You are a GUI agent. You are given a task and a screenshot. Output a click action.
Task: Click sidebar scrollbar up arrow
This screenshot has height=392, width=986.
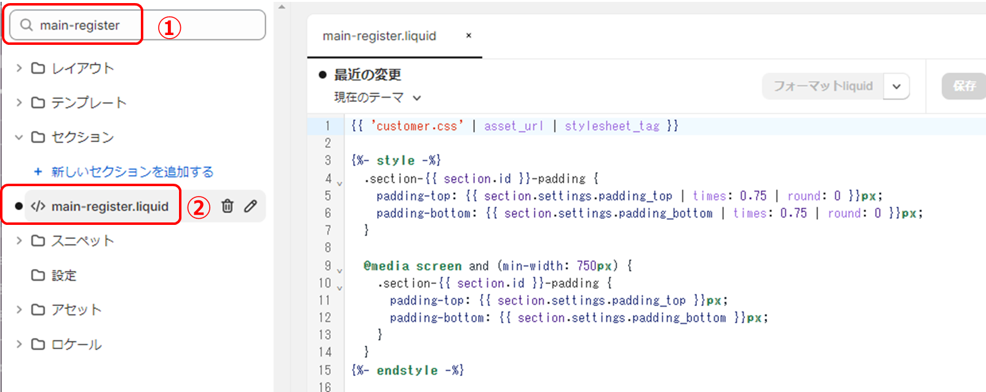point(282,7)
